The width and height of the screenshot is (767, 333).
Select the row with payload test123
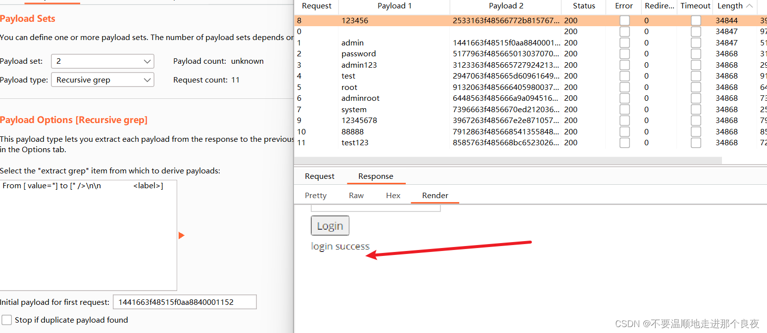(530, 143)
